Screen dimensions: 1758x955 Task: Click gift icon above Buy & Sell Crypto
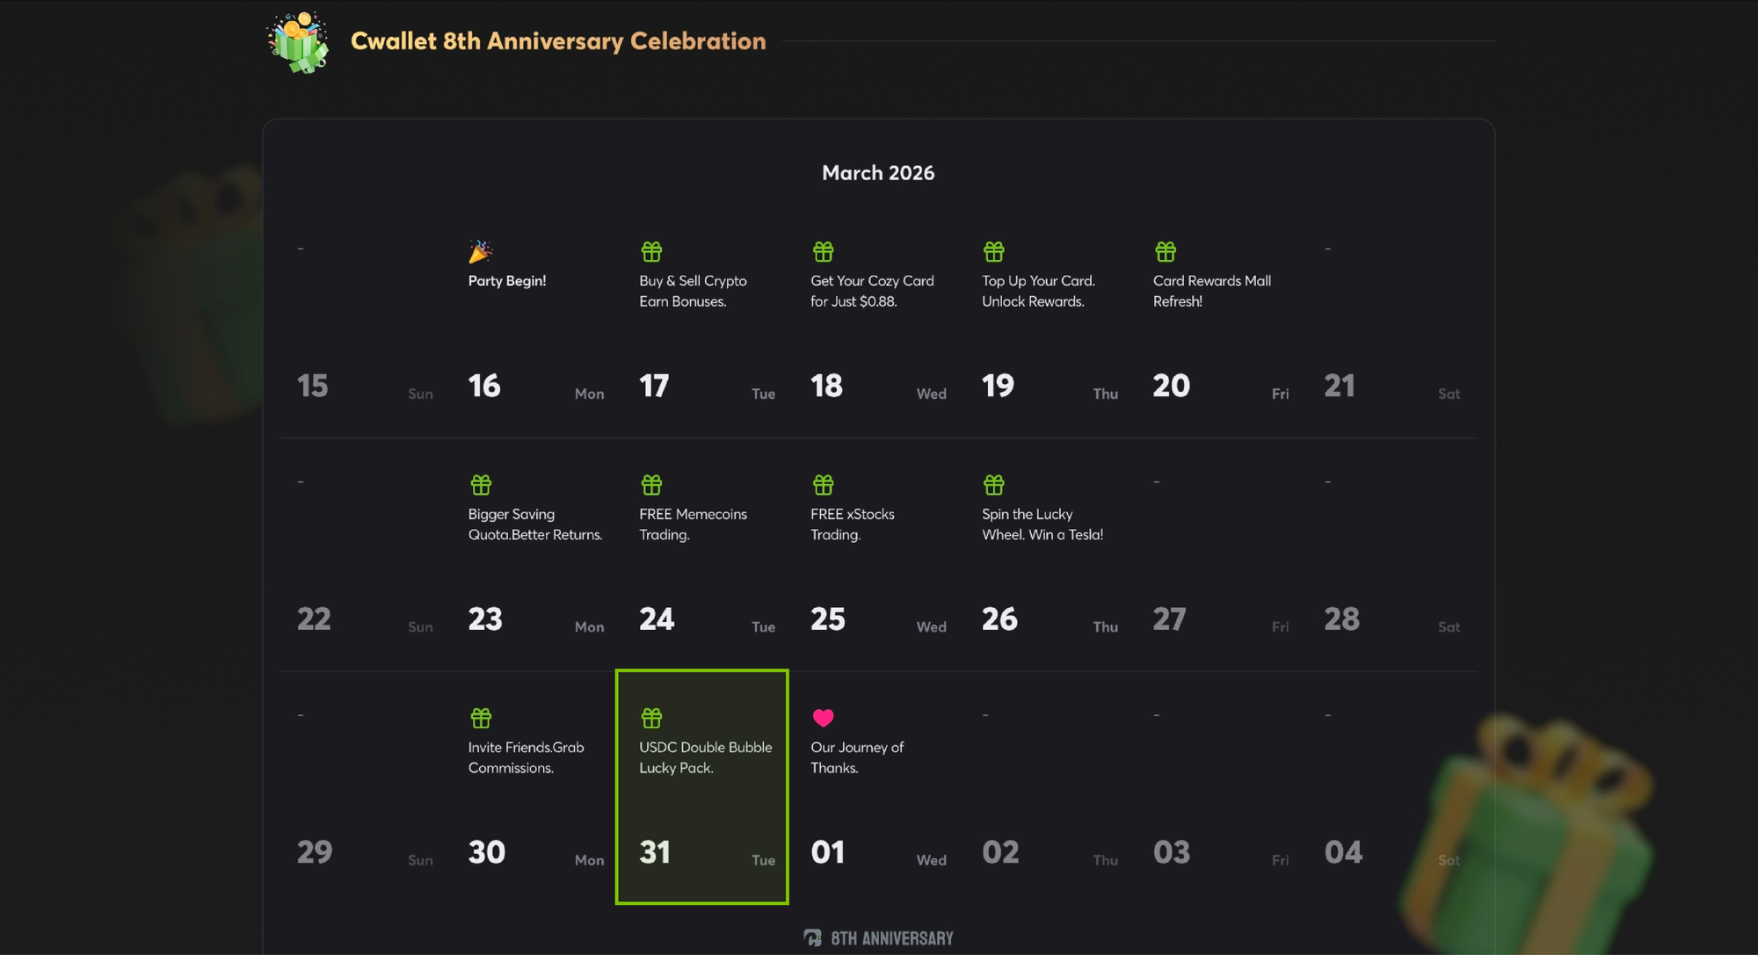(651, 252)
